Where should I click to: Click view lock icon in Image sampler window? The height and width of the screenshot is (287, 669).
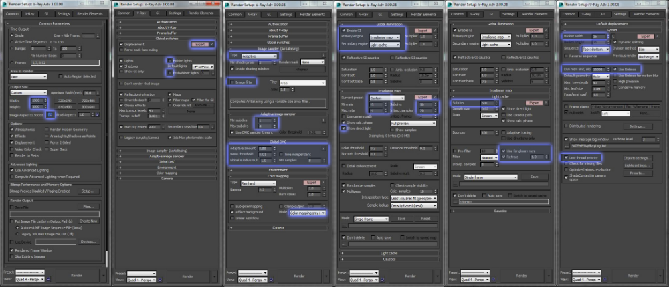270,280
